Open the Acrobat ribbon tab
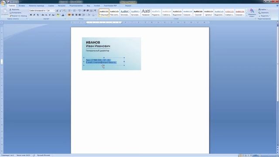The height and width of the screenshot is (157, 279). pos(97,6)
